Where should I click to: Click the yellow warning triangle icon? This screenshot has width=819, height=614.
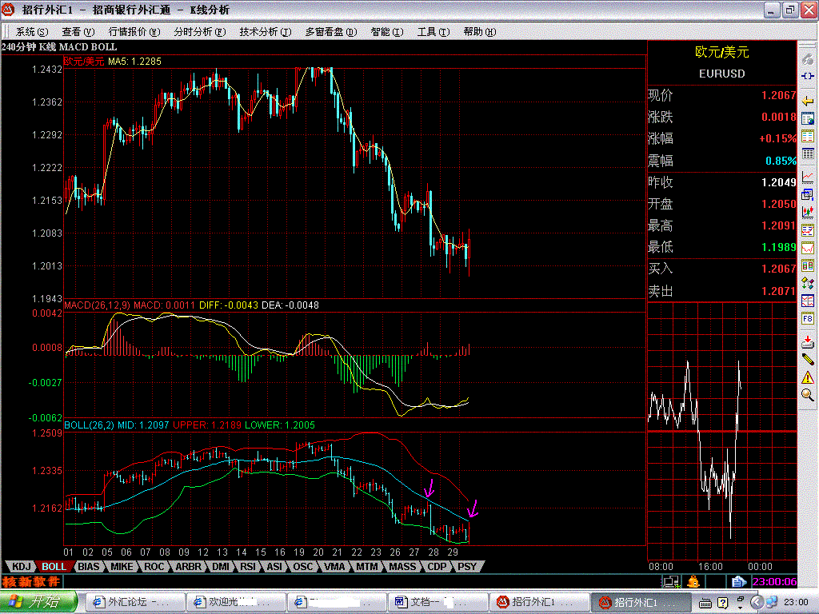[x=808, y=377]
